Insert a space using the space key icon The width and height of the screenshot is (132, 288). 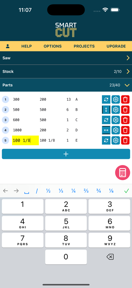pos(27,192)
